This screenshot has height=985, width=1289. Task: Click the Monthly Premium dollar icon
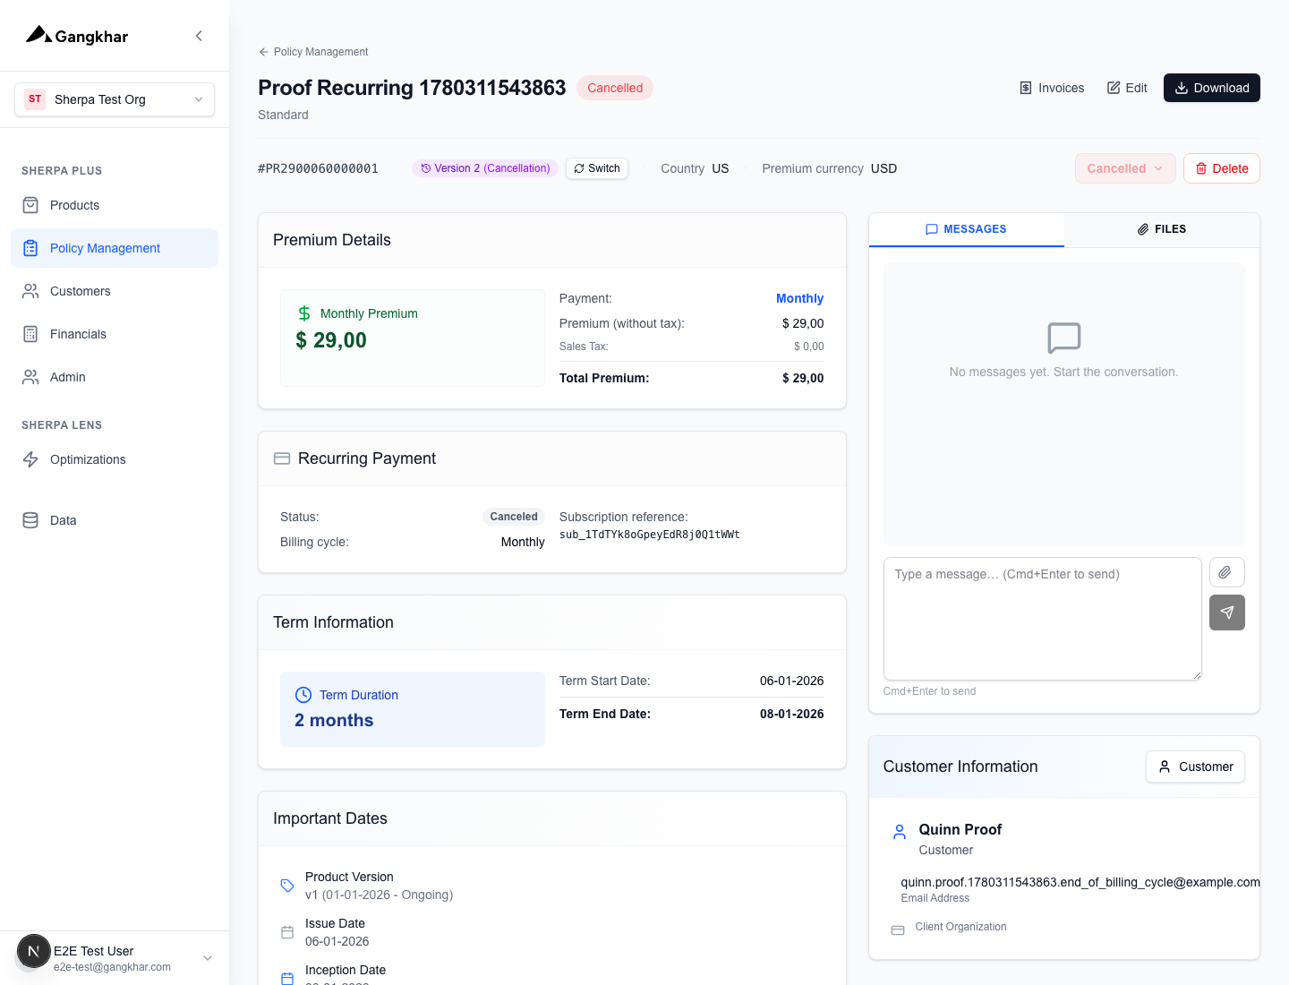[x=304, y=313]
